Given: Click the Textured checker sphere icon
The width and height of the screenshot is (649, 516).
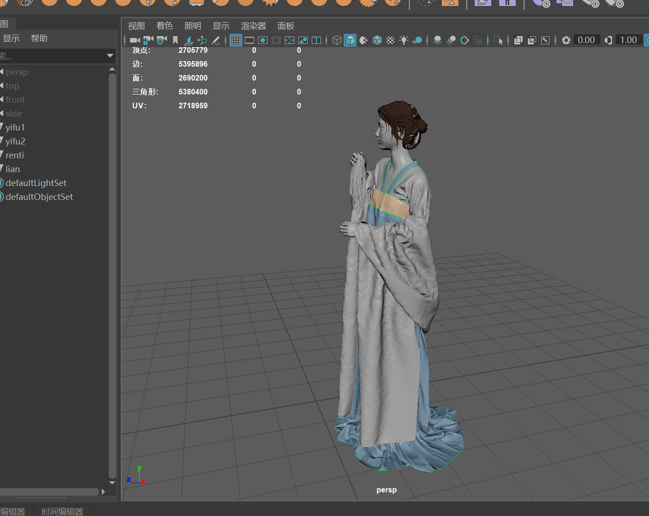Looking at the screenshot, I should click(390, 40).
